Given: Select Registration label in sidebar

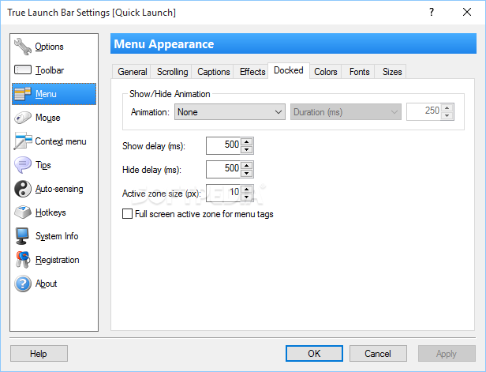Looking at the screenshot, I should [x=58, y=260].
